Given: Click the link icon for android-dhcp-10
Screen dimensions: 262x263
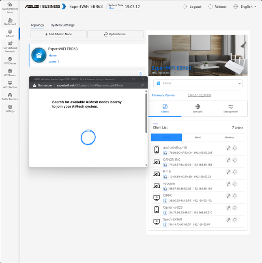Looking at the screenshot, I should [x=228, y=148].
